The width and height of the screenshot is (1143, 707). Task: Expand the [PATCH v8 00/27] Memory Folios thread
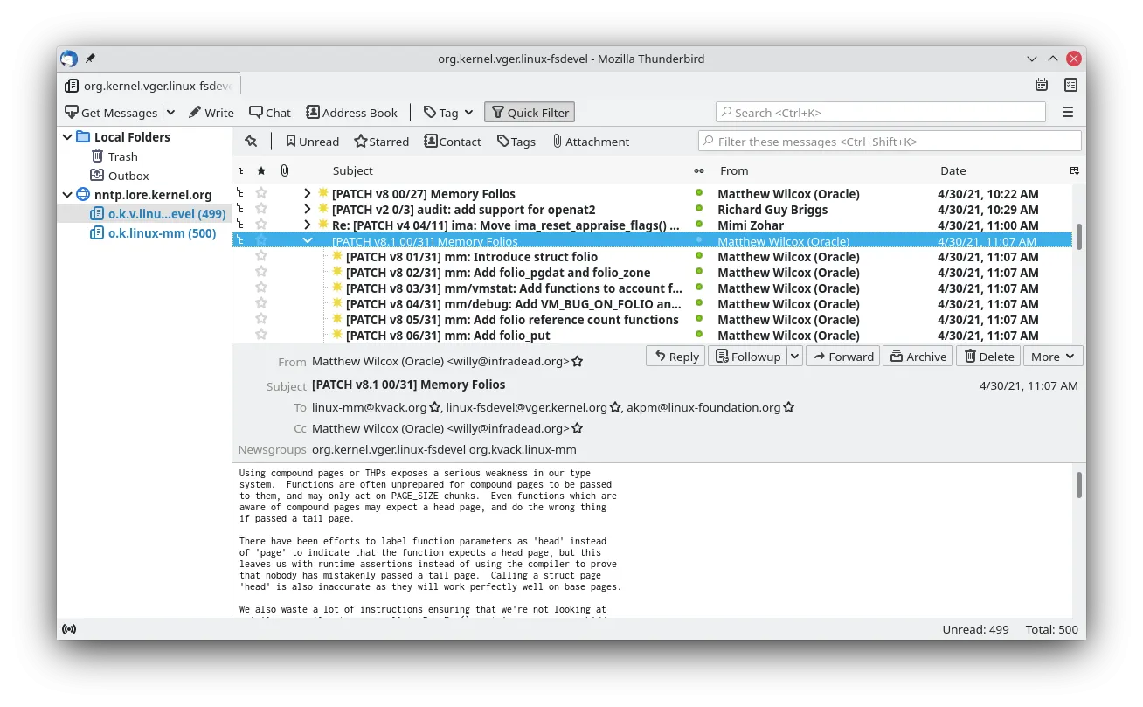[307, 193]
